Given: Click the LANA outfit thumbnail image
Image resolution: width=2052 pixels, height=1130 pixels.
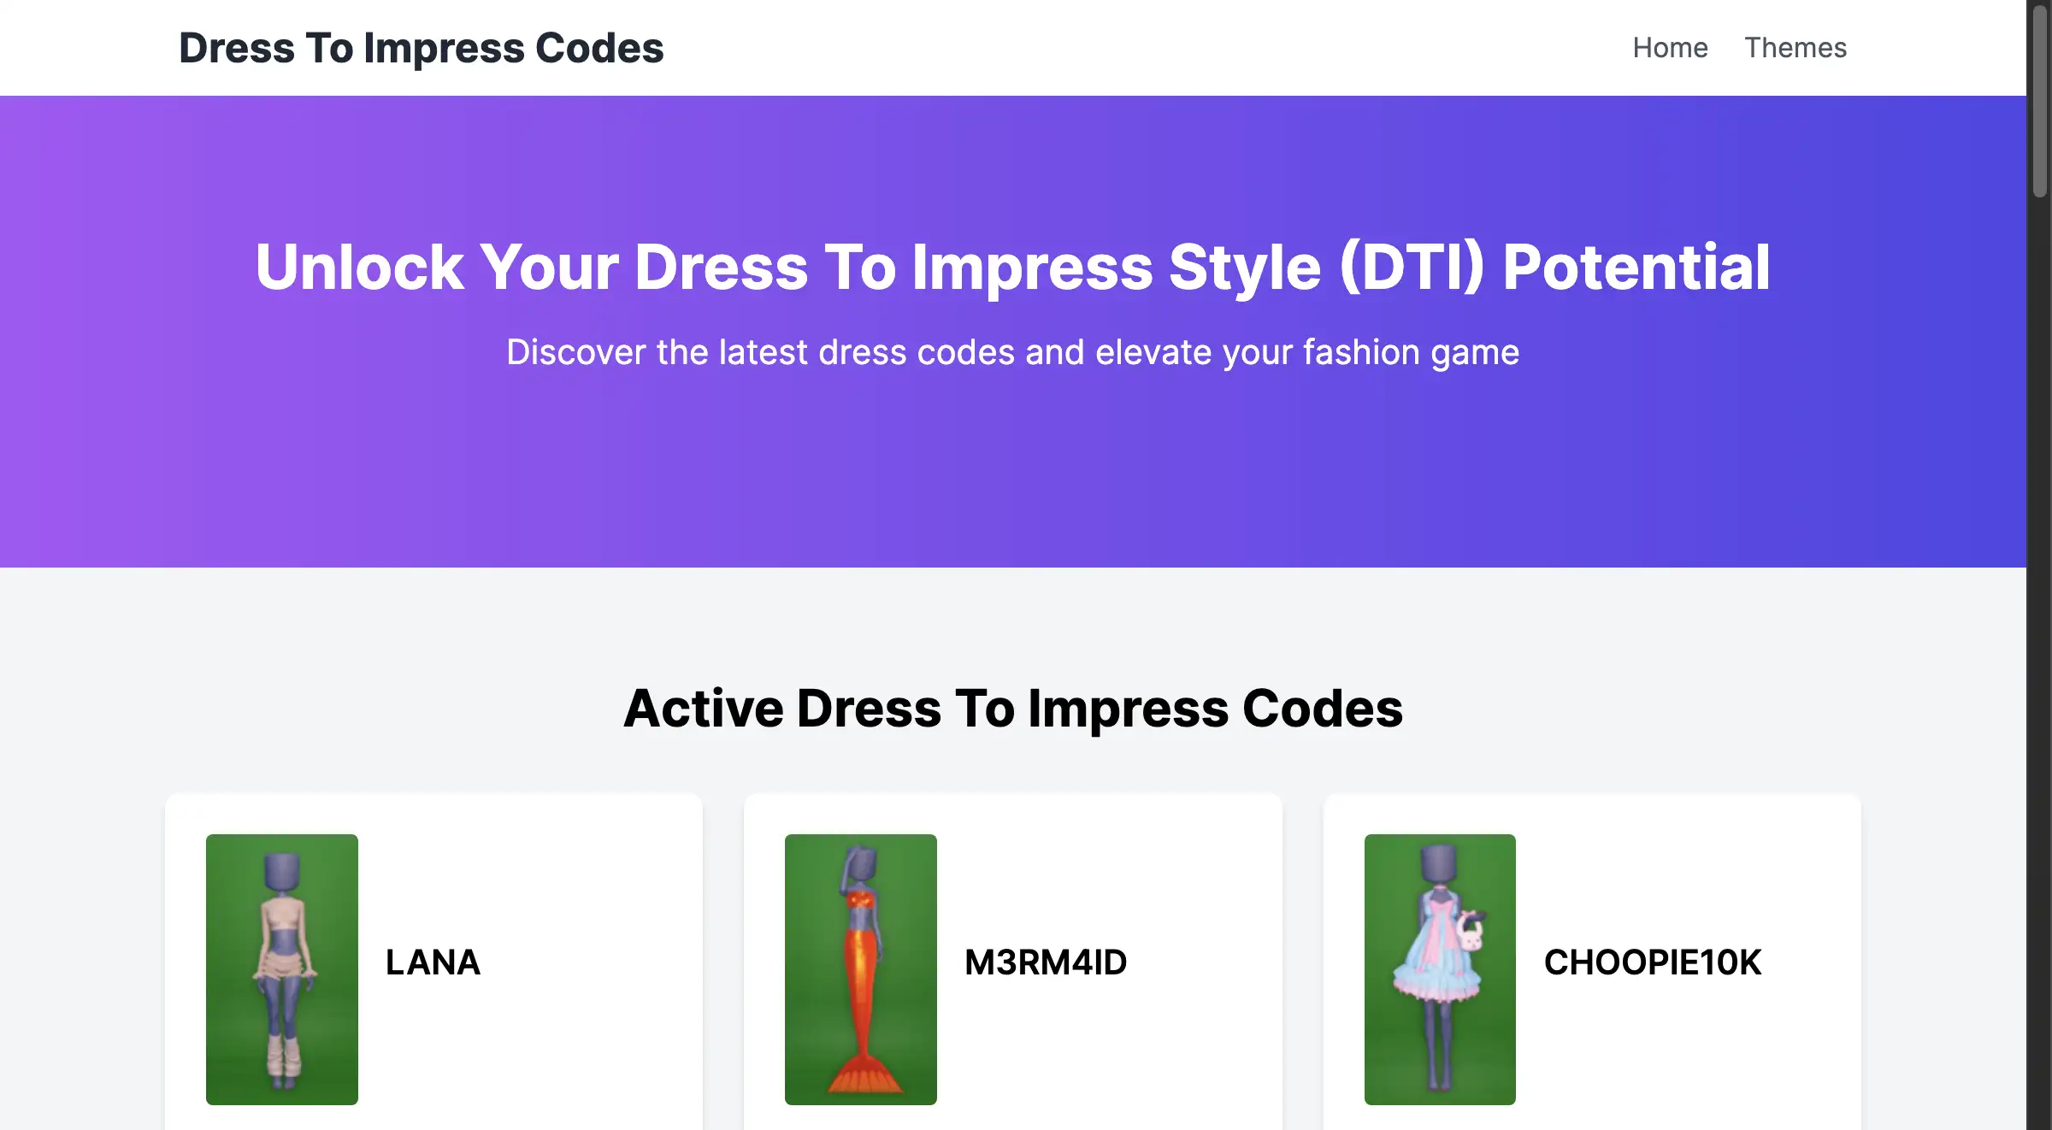Looking at the screenshot, I should coord(282,968).
